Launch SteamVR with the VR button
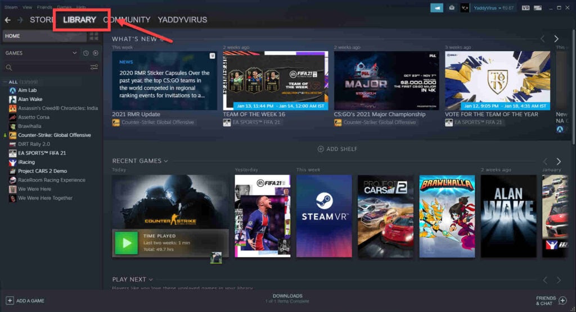576x312 pixels. pyautogui.click(x=526, y=8)
